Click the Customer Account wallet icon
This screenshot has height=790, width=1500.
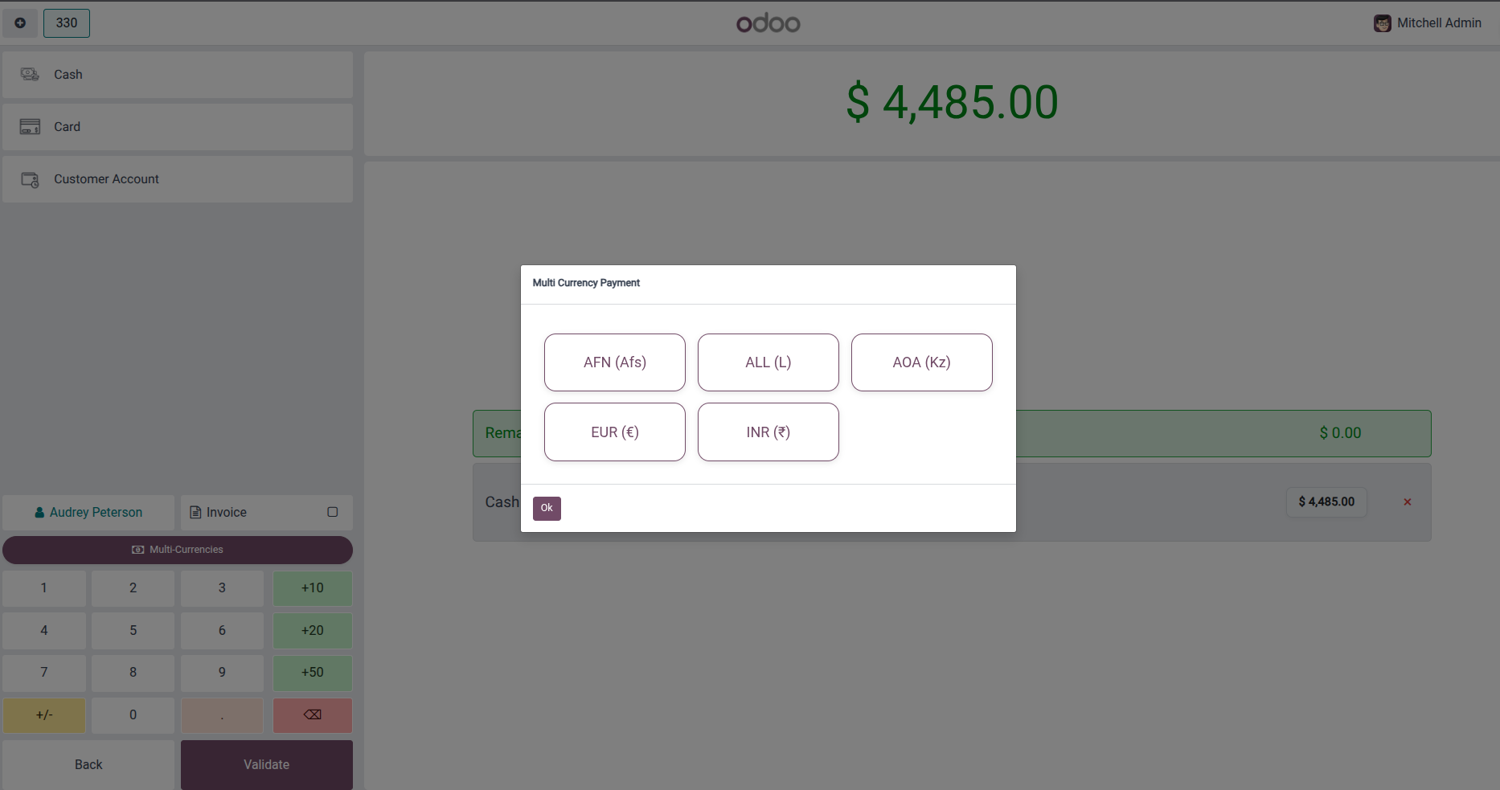[x=30, y=179]
